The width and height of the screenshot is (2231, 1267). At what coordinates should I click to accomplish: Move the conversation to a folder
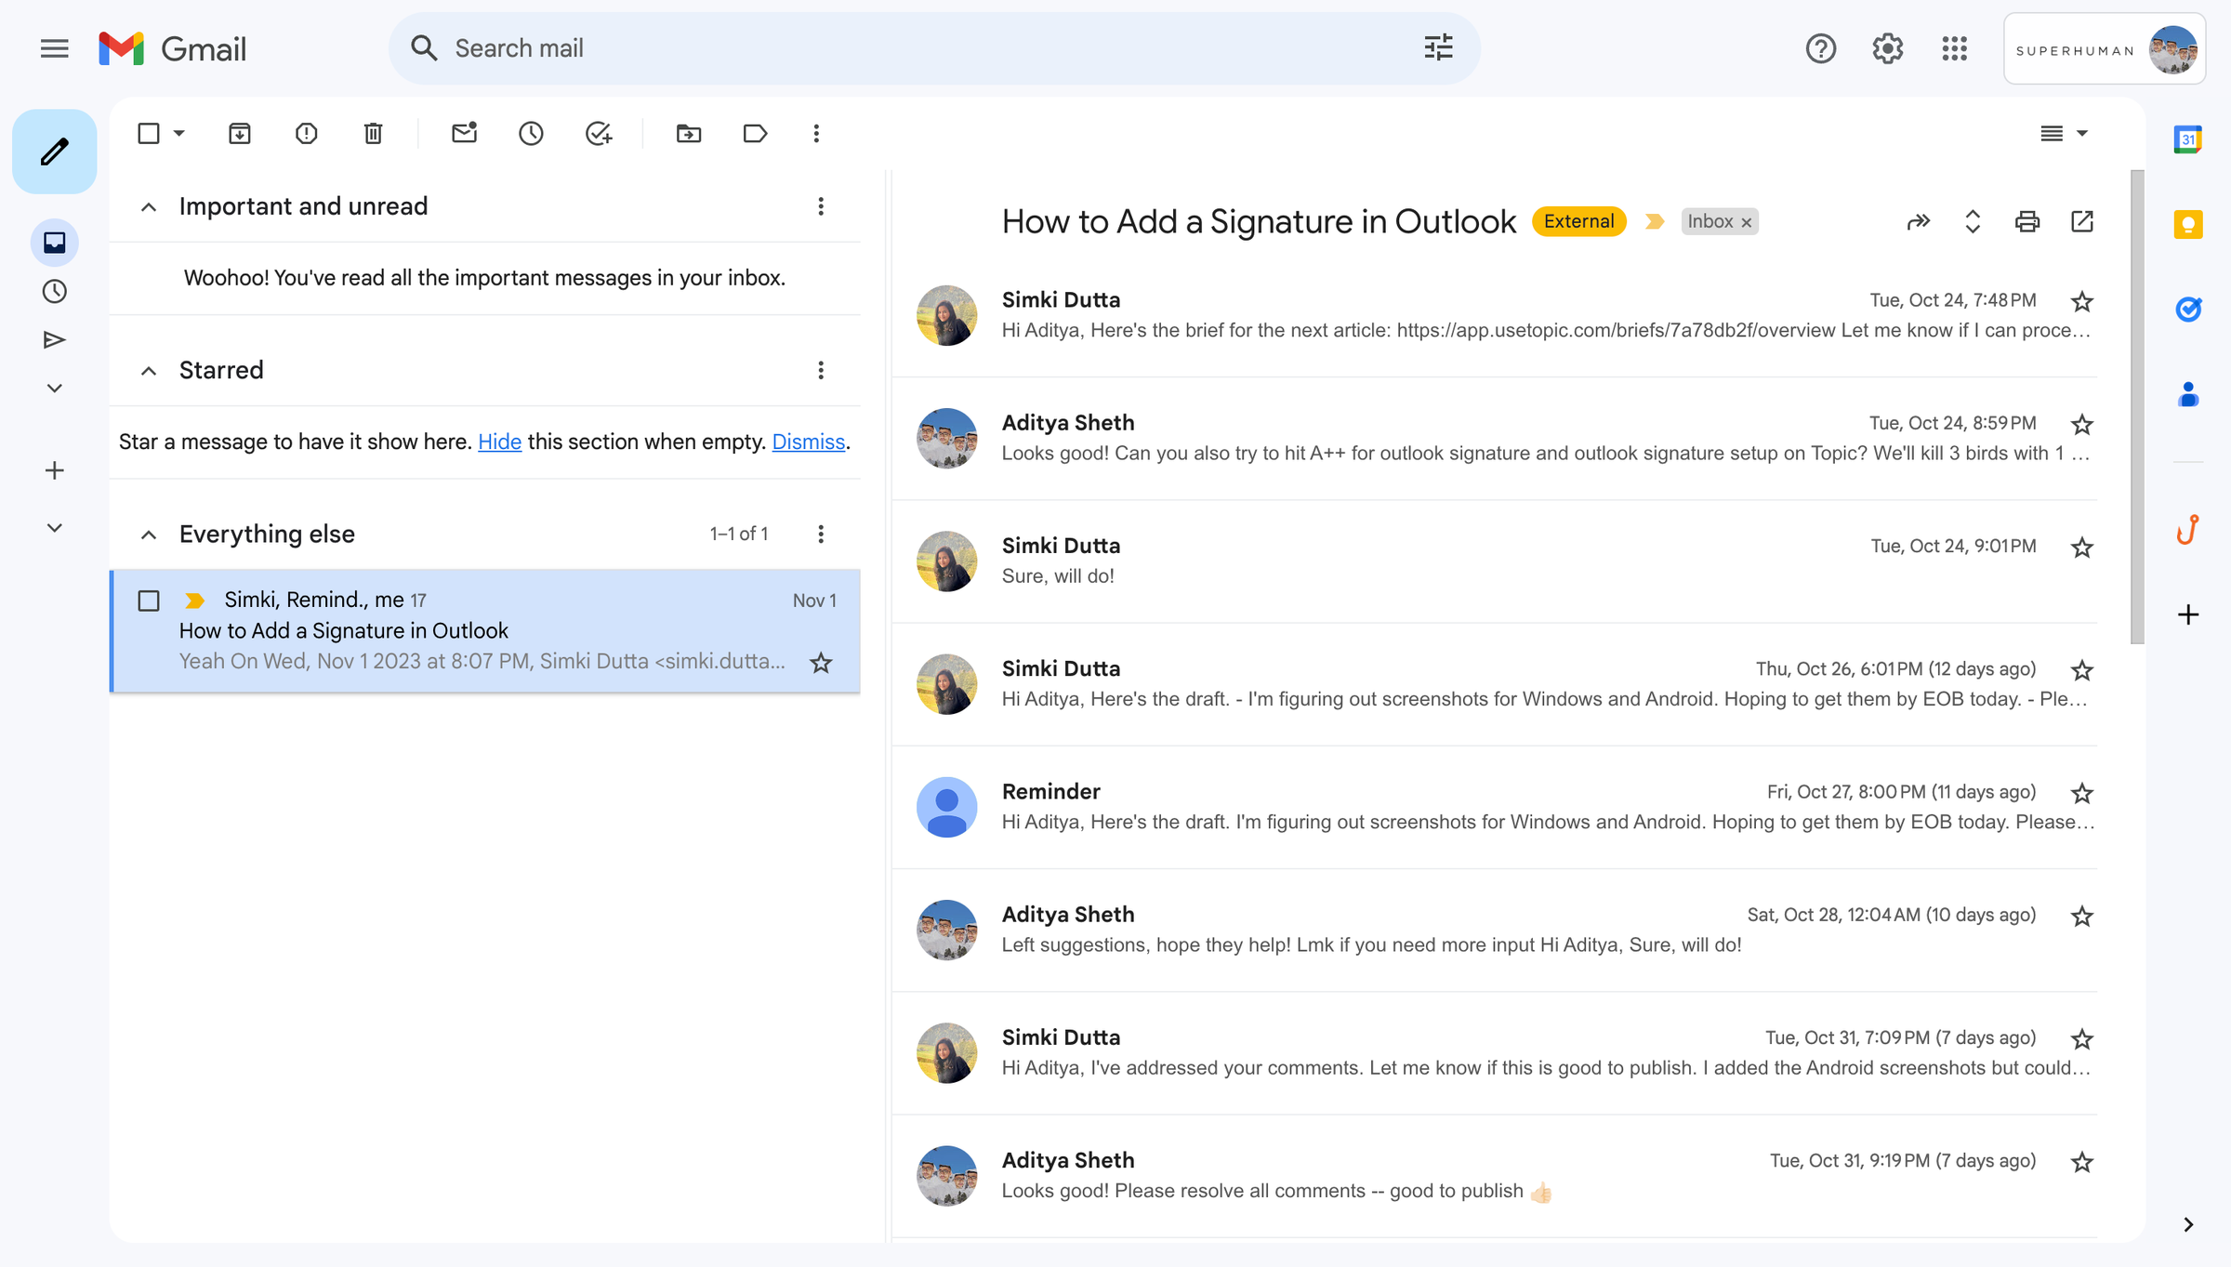[x=688, y=133]
